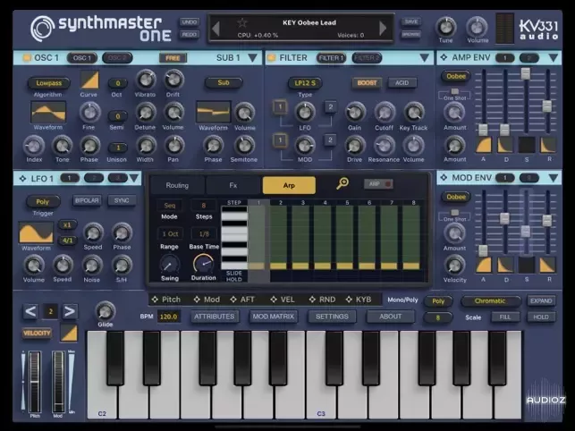
Task: Open the Chromatic scale dropdown
Action: point(490,301)
